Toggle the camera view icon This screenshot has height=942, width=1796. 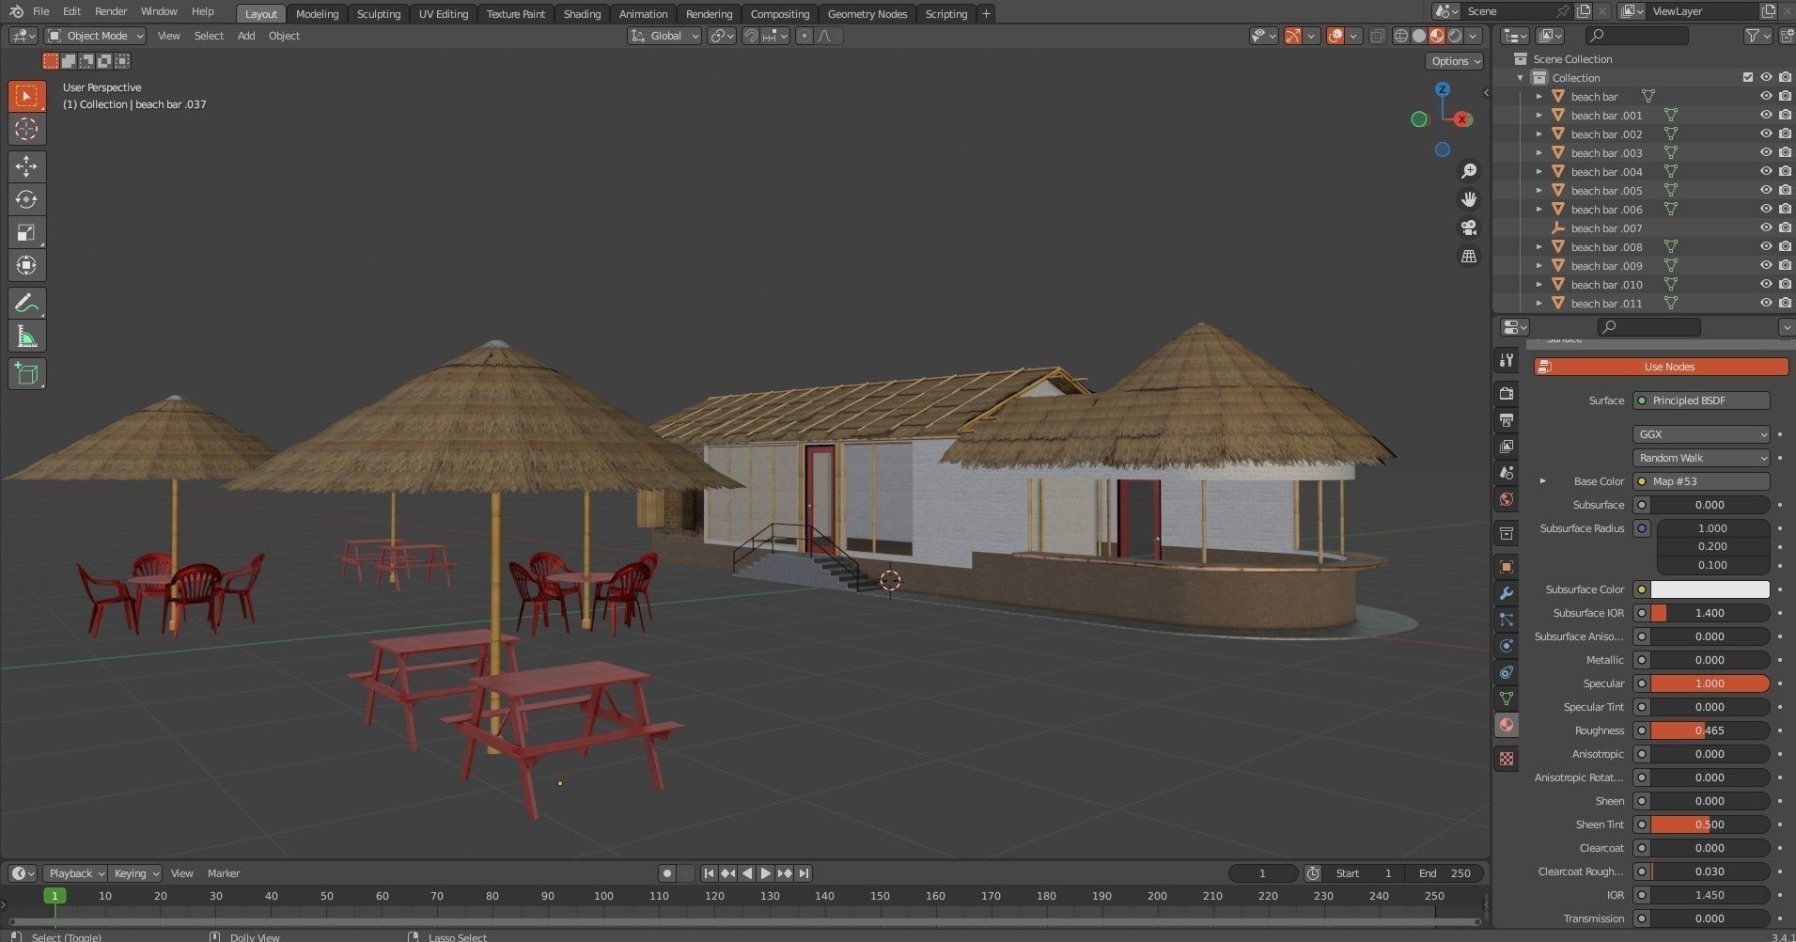click(1468, 228)
